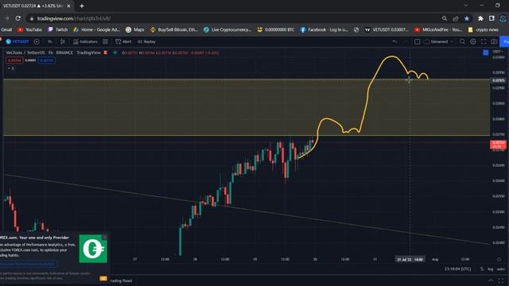This screenshot has height=286, width=509.
Task: Click the go-to-realtime icon on time axis
Action: (499, 259)
